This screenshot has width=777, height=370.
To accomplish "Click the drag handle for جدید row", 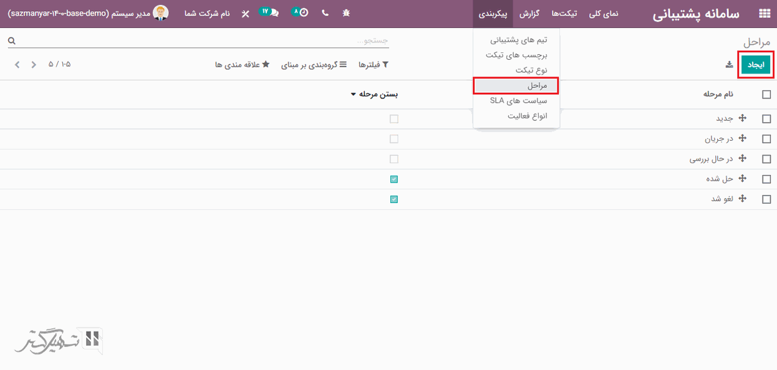I will click(742, 118).
